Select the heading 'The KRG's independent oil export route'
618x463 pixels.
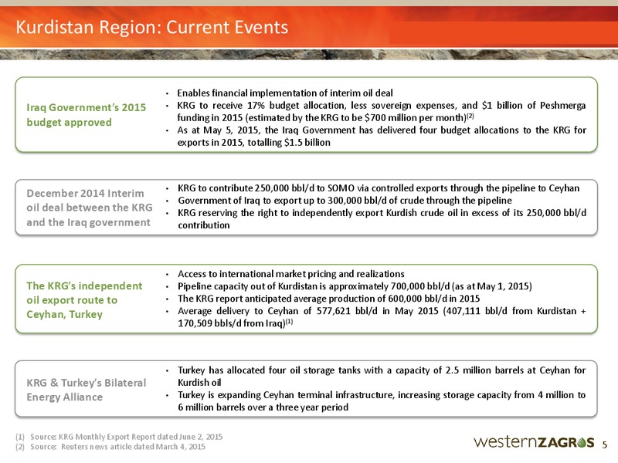pos(84,300)
